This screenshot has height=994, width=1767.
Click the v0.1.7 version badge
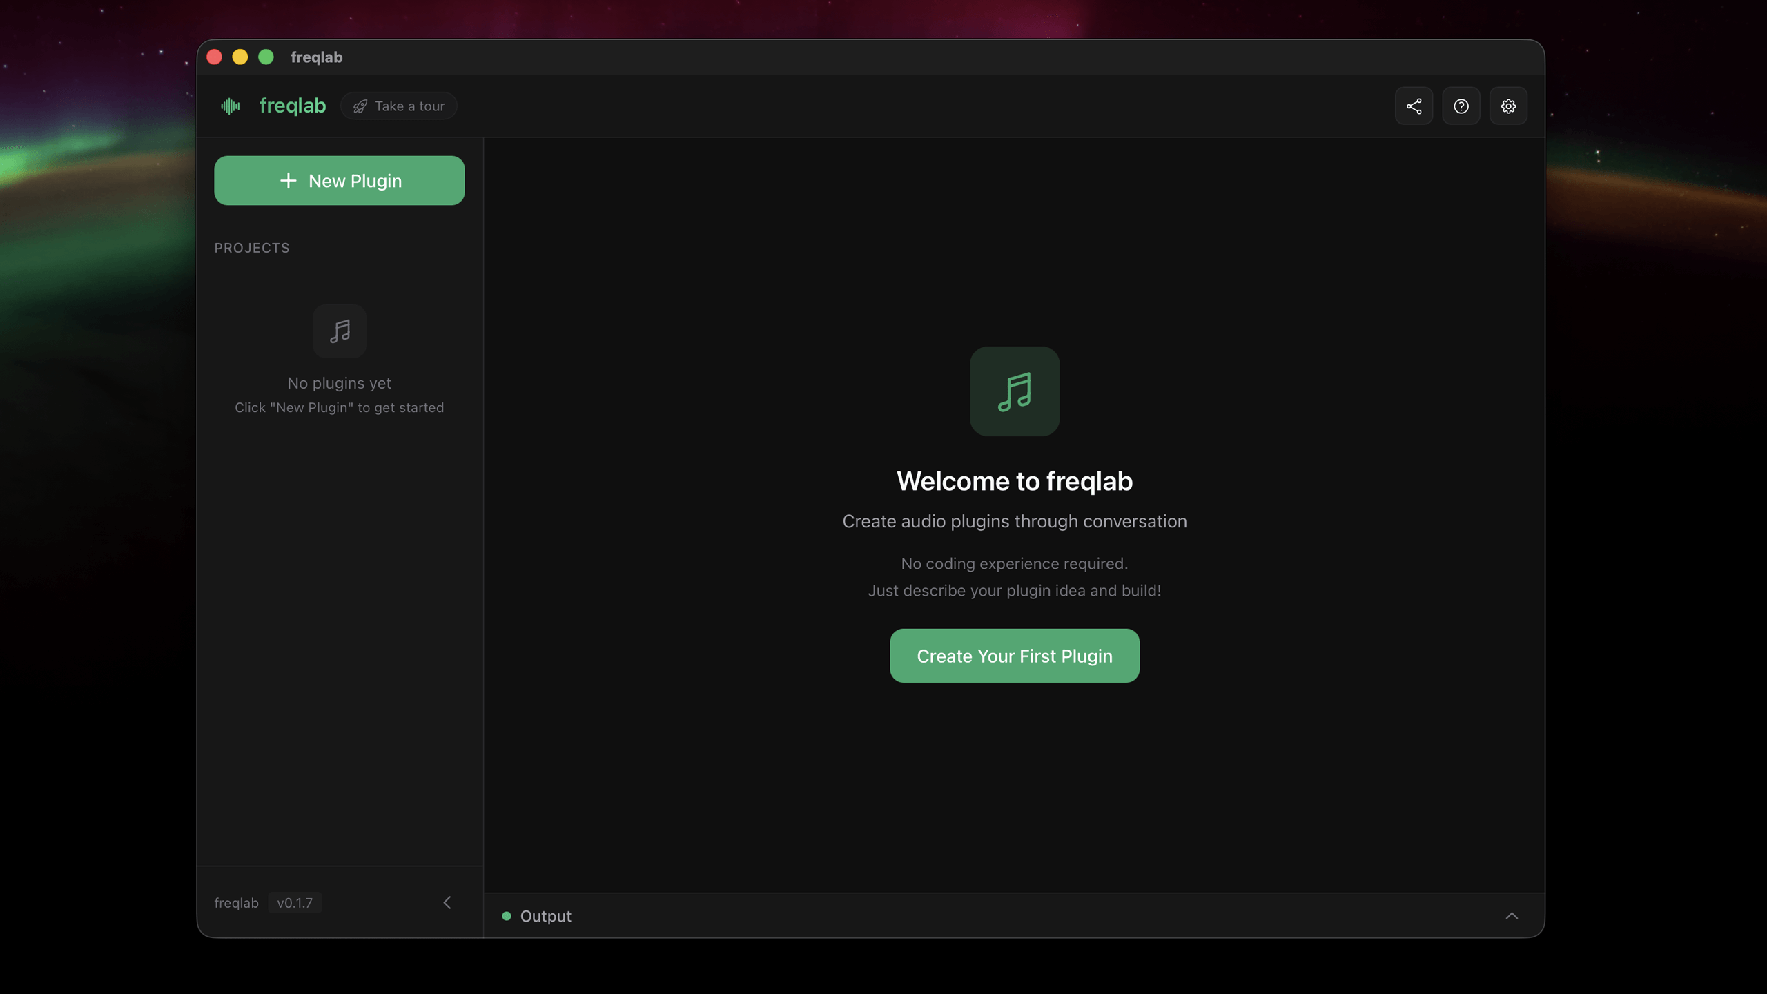295,902
